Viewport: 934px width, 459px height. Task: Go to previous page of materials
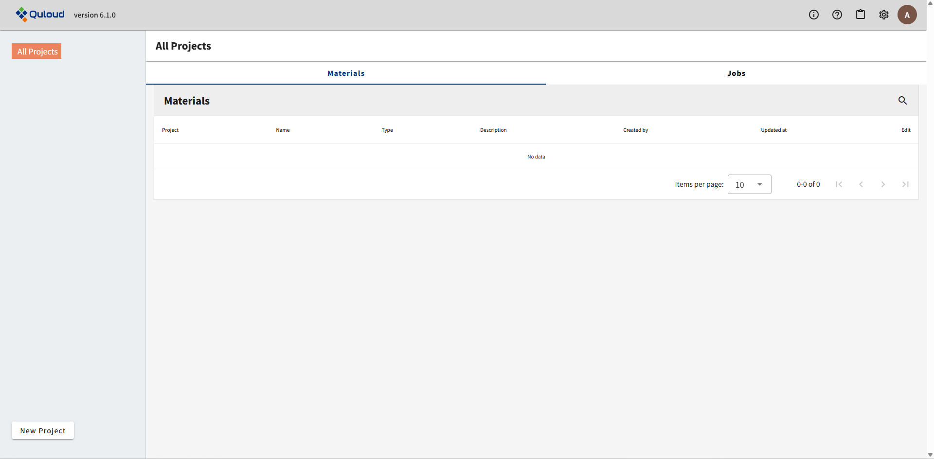coord(861,184)
